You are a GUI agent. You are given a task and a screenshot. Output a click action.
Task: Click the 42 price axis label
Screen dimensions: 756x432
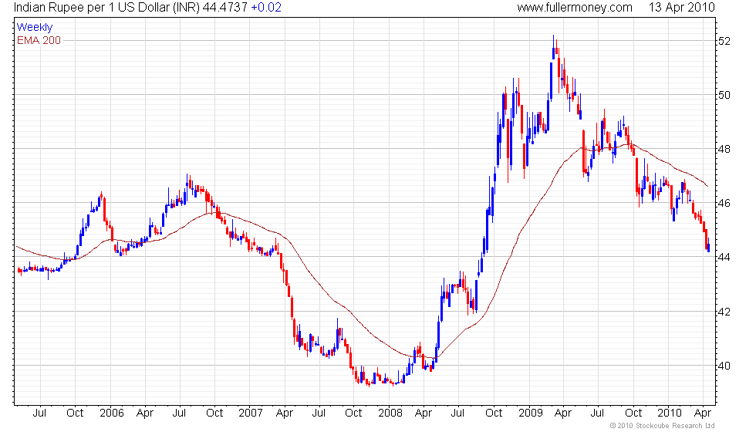(724, 312)
